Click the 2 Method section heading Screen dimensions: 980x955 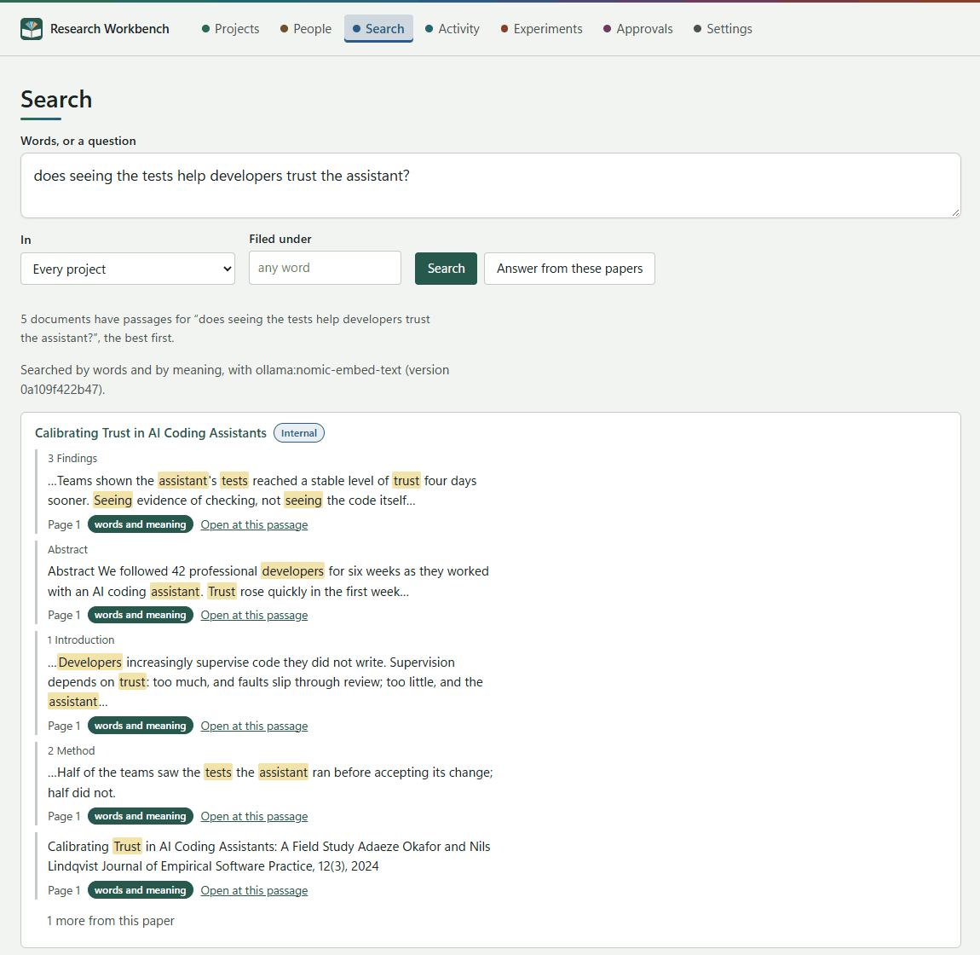pos(72,750)
